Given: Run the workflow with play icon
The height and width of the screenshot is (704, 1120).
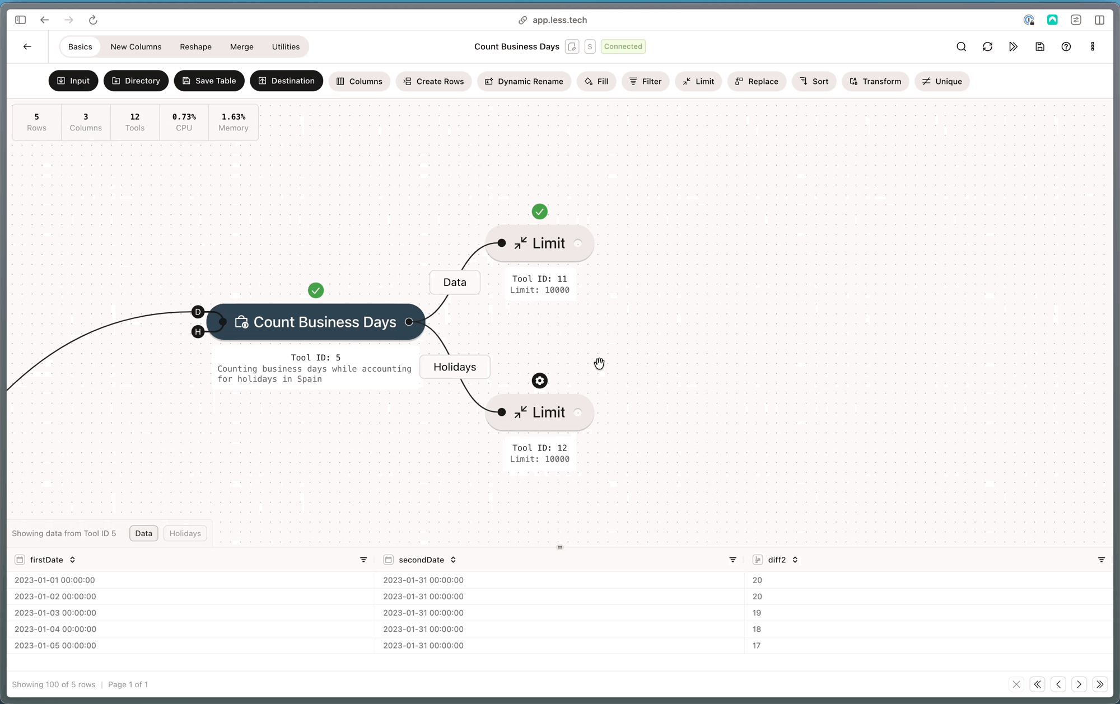Looking at the screenshot, I should (x=1013, y=46).
